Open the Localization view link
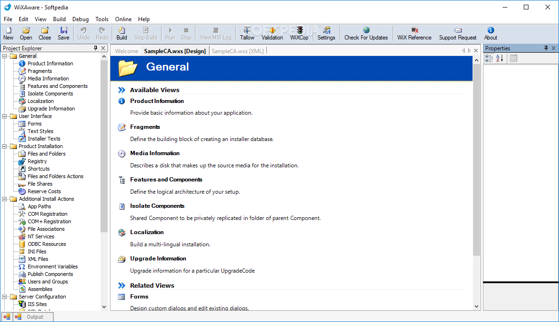Image resolution: width=559 pixels, height=322 pixels. click(x=147, y=232)
